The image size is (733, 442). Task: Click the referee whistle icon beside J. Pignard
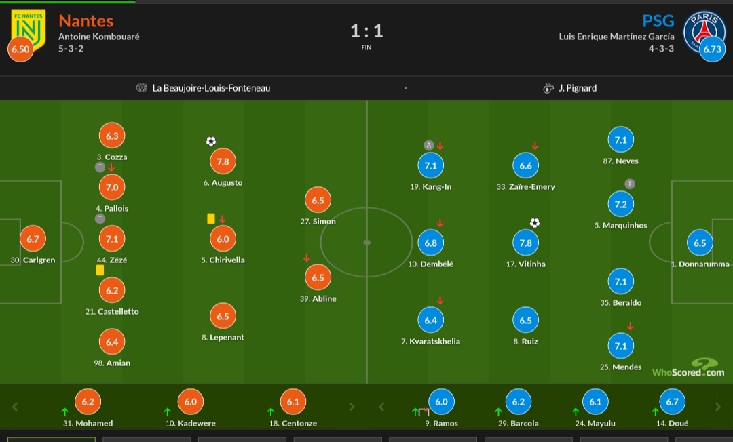point(548,88)
